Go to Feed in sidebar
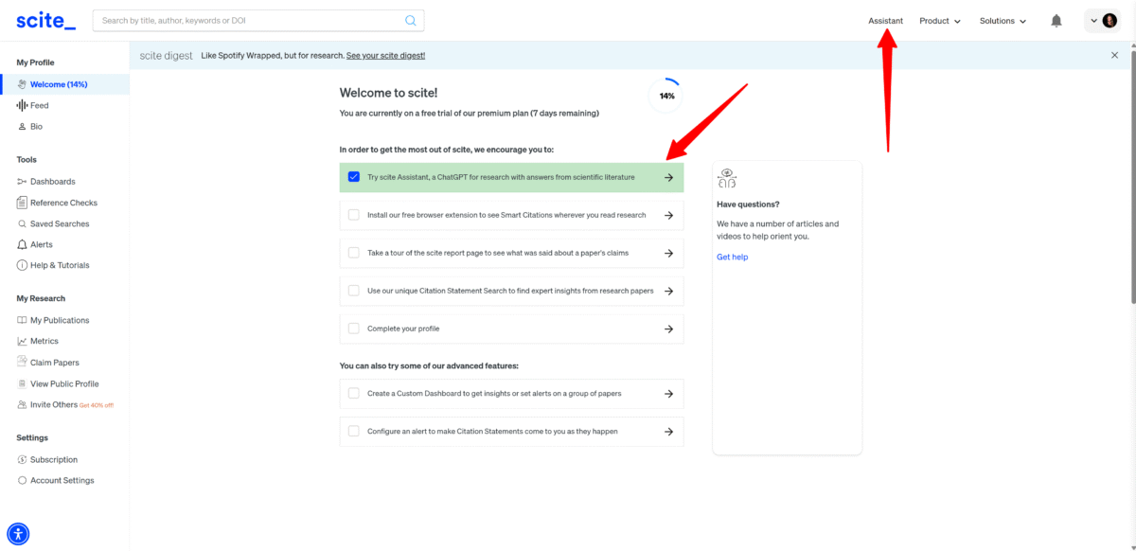The image size is (1136, 551). click(x=39, y=105)
